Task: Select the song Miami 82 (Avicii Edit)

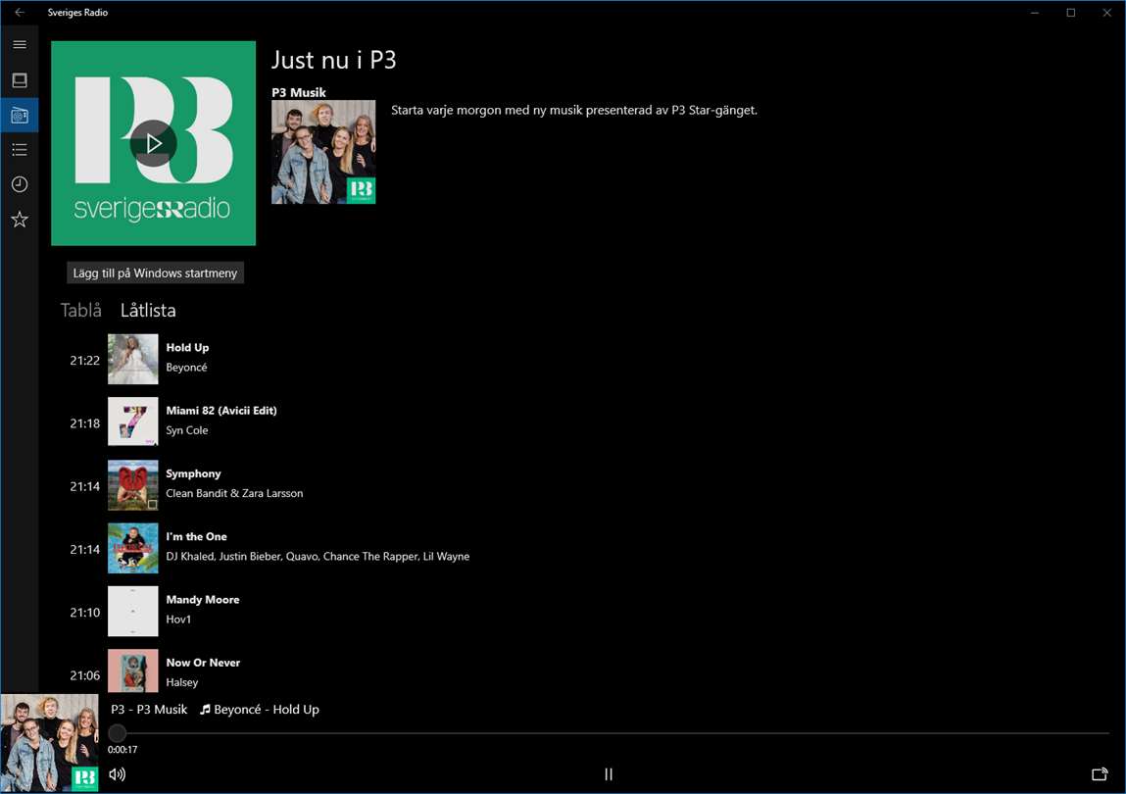Action: tap(221, 411)
